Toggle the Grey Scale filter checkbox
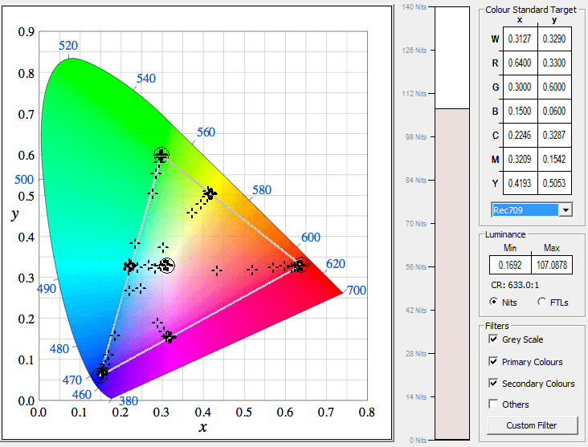Image resolution: width=588 pixels, height=447 pixels. click(x=493, y=339)
